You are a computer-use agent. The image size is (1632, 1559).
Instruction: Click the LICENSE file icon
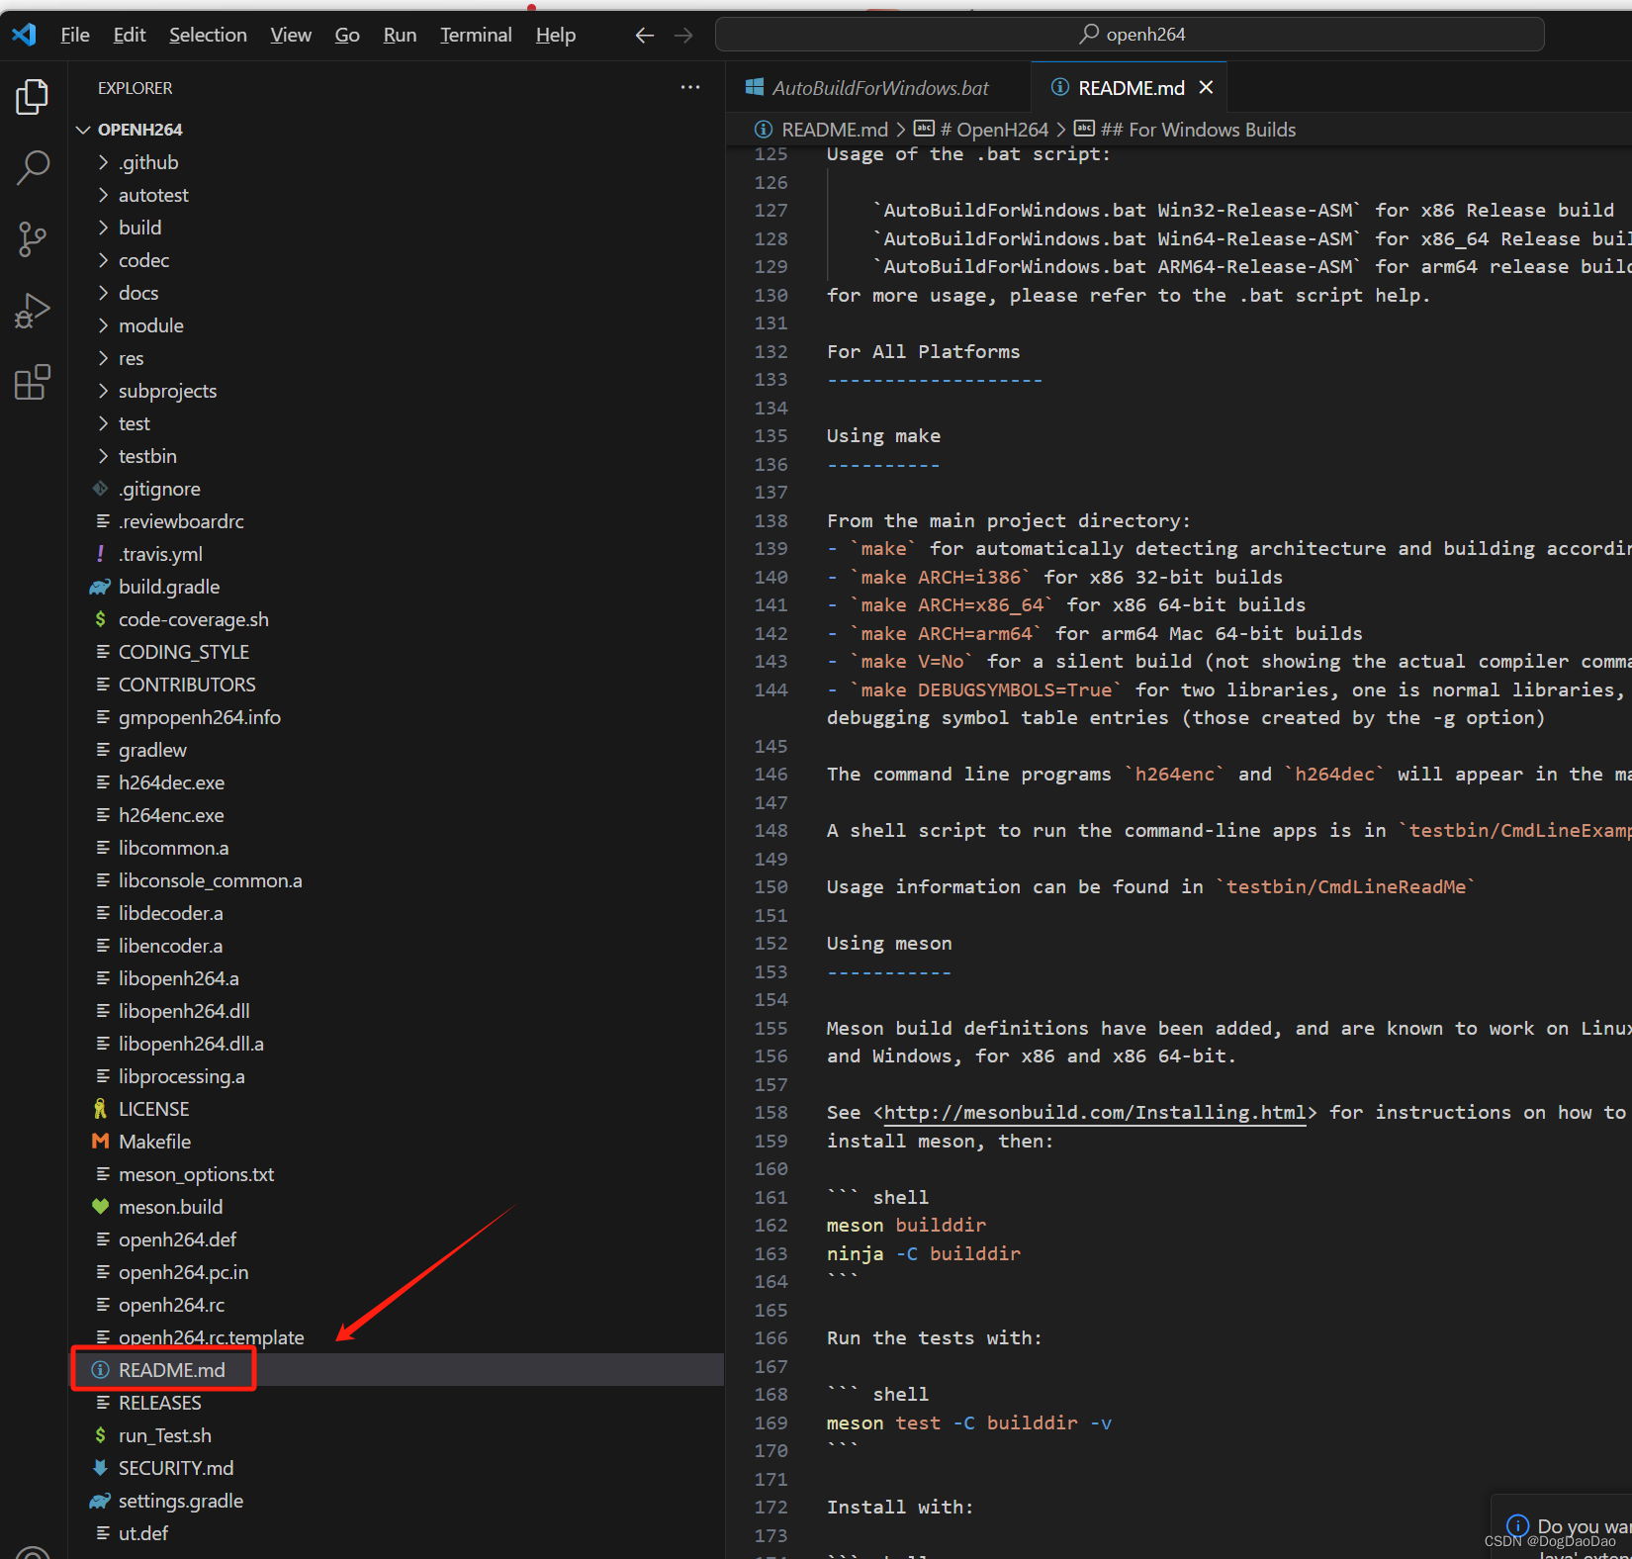tap(100, 1109)
